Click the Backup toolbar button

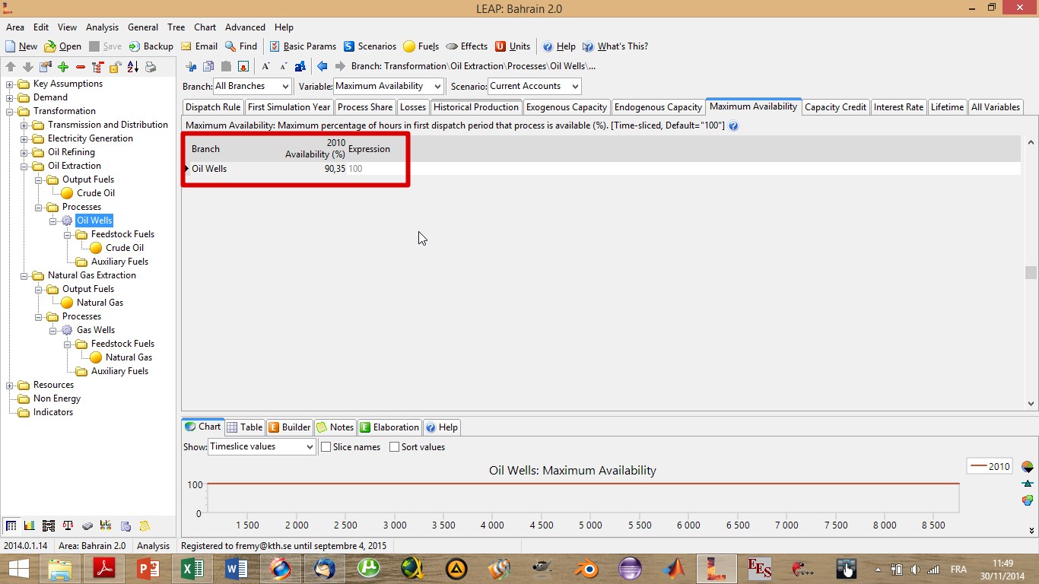click(x=151, y=46)
